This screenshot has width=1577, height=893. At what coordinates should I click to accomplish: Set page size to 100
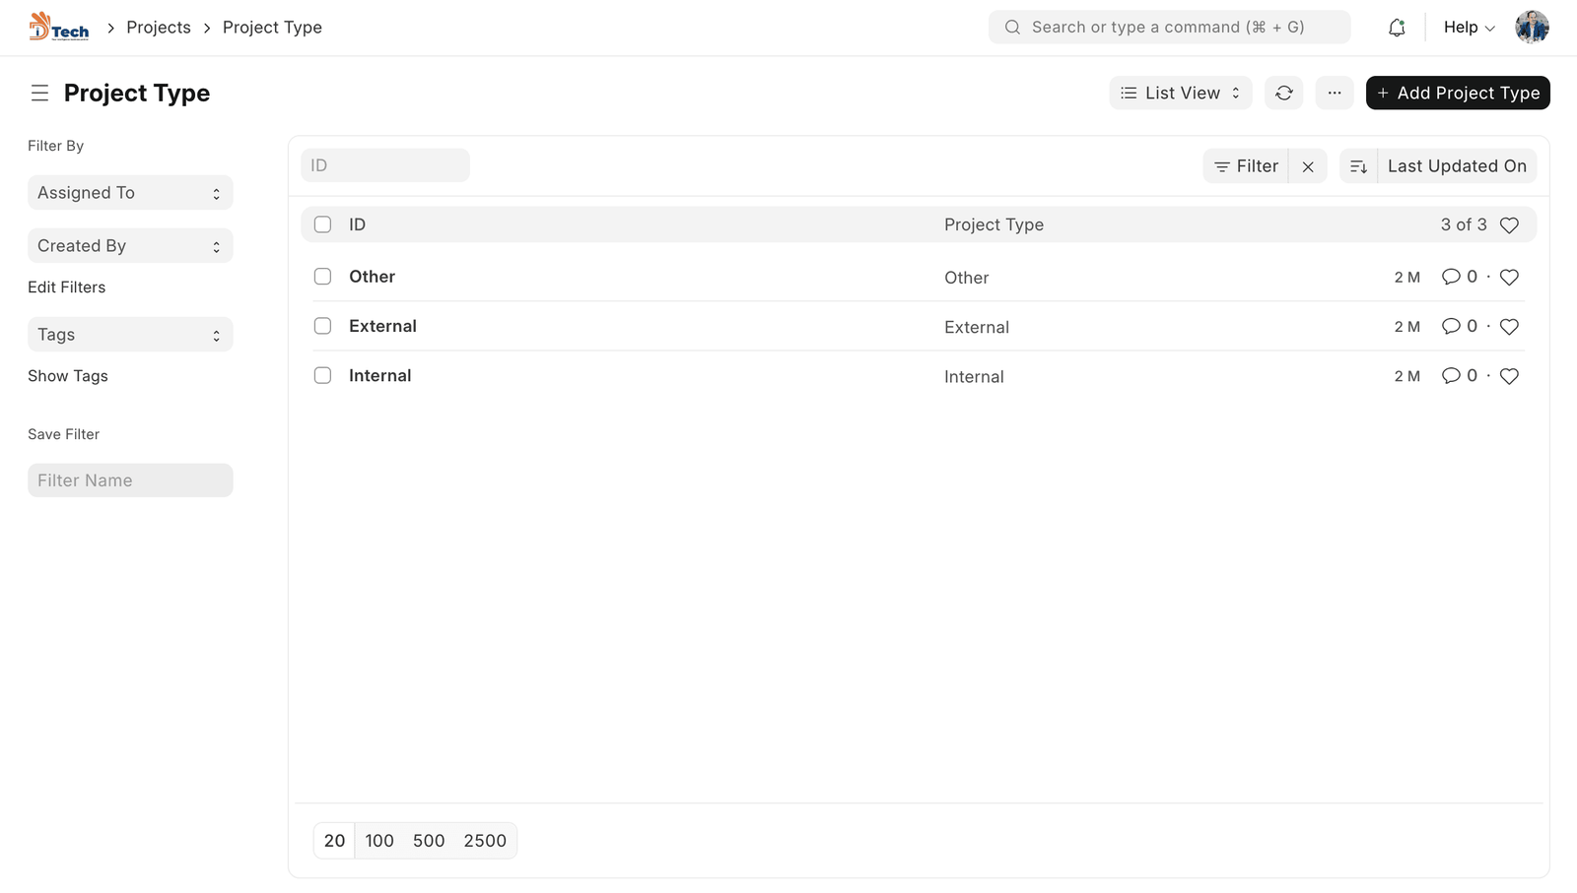tap(378, 841)
